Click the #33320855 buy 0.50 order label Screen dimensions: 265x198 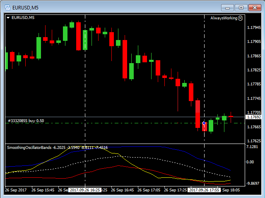coord(26,120)
